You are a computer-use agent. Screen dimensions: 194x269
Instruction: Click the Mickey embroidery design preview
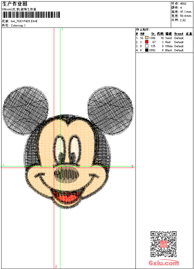pyautogui.click(x=68, y=148)
